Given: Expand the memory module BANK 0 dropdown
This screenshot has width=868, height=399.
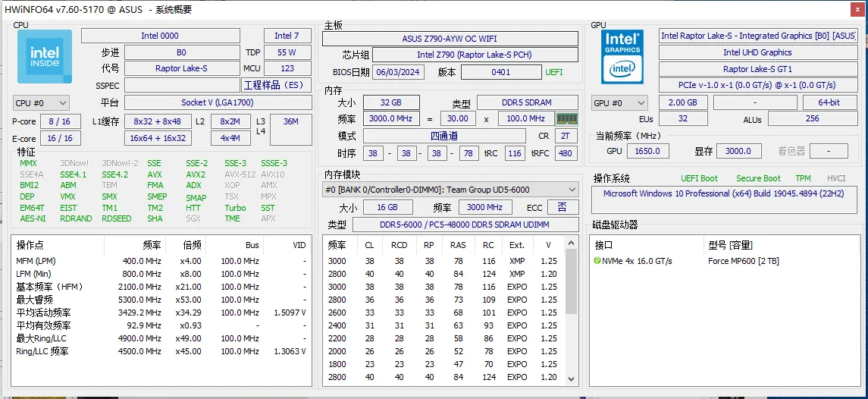Looking at the screenshot, I should [x=450, y=190].
